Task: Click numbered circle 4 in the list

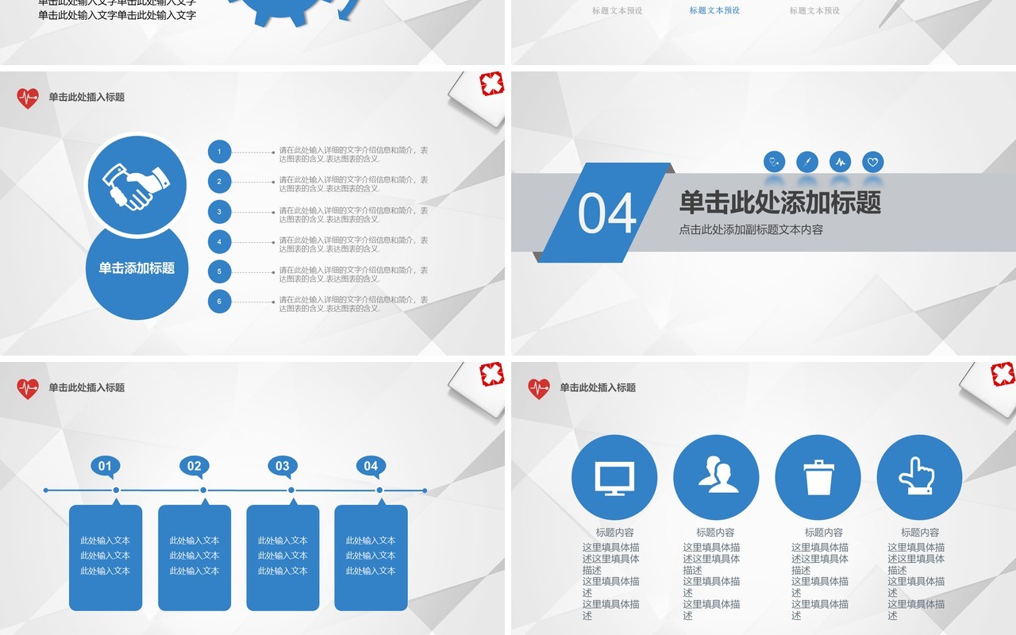Action: [220, 242]
